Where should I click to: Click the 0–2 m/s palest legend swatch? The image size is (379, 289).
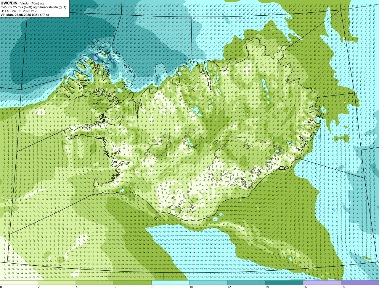click(x=19, y=282)
